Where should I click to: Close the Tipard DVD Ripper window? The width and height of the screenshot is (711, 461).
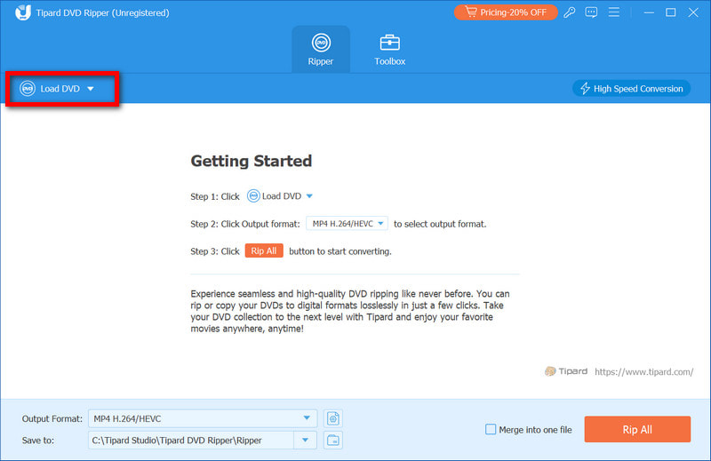pyautogui.click(x=693, y=12)
